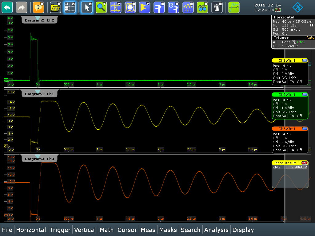Minimize the Ch1Wfm1 signal box

[305, 61]
